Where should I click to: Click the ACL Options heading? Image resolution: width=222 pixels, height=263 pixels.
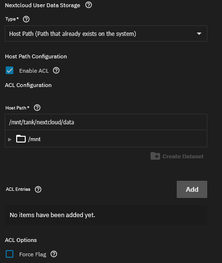(x=21, y=240)
